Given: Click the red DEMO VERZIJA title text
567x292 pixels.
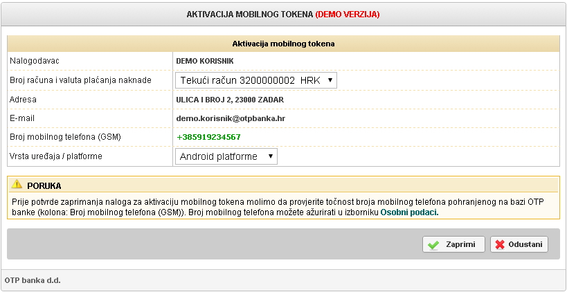Looking at the screenshot, I should (x=347, y=14).
